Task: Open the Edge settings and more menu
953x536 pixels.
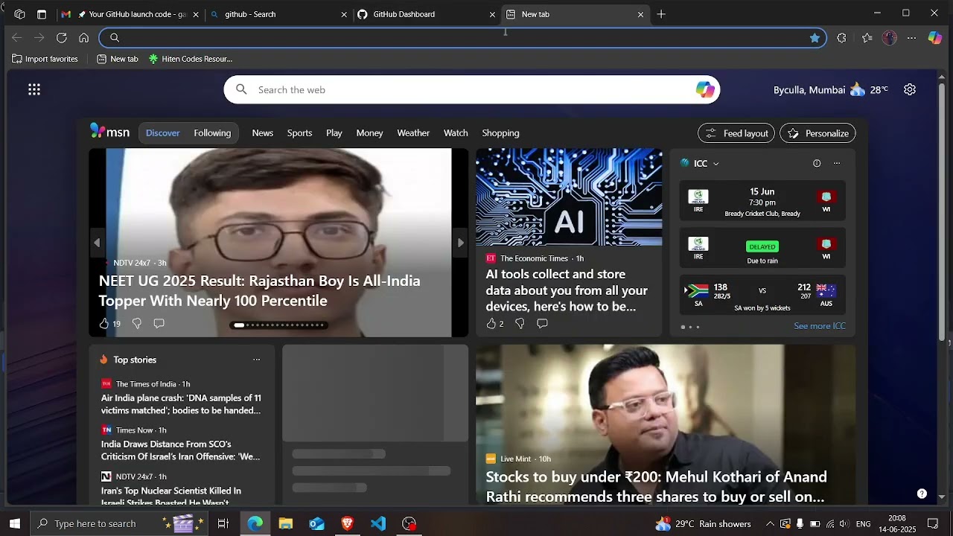Action: point(911,38)
